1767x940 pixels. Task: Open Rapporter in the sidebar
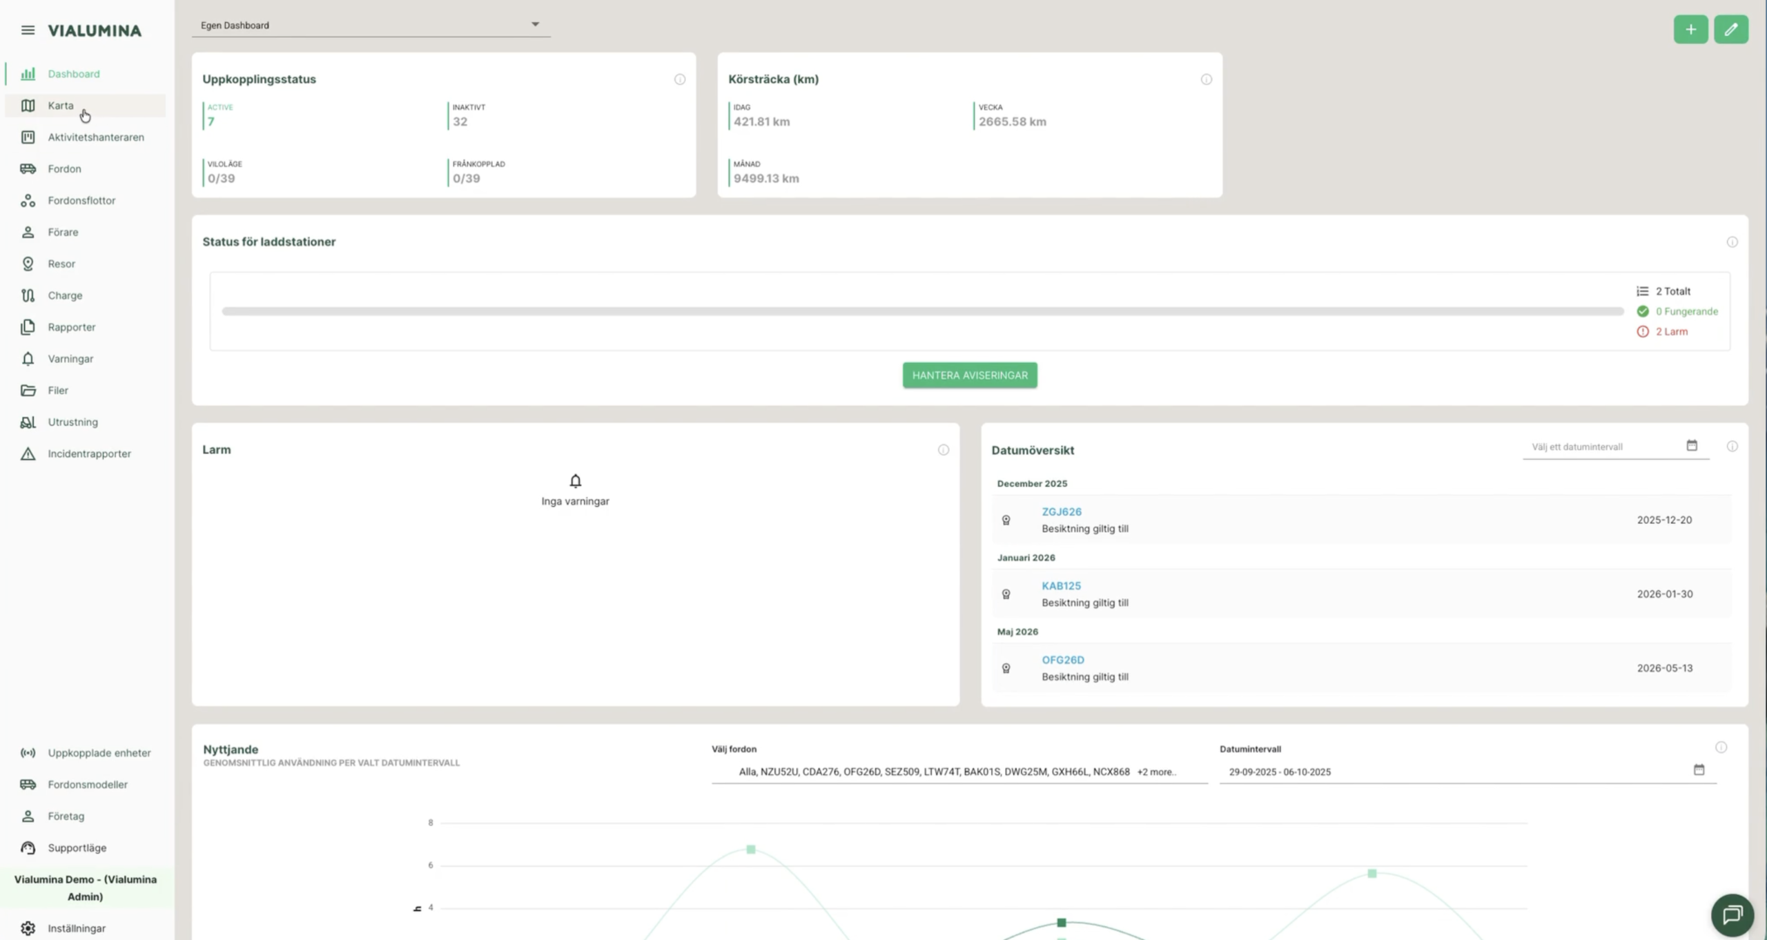coord(85,327)
